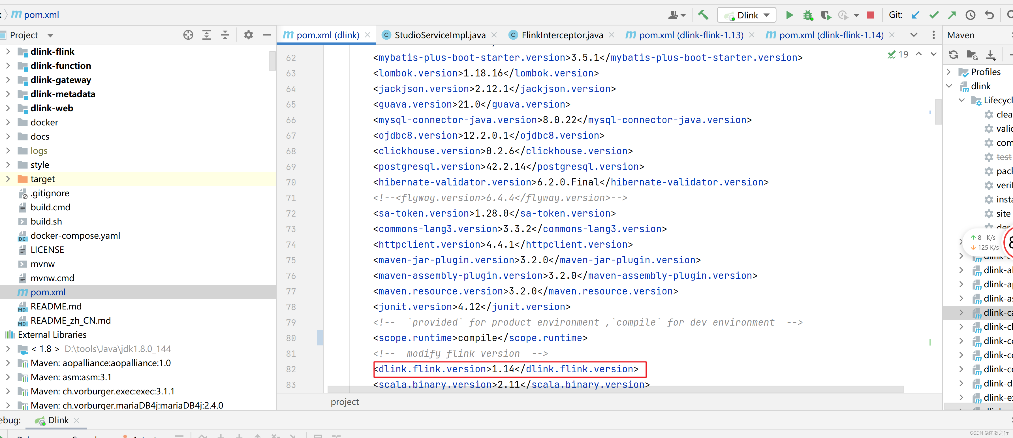The width and height of the screenshot is (1013, 438).
Task: Expand the dlink-gateway folder
Action: [8, 80]
